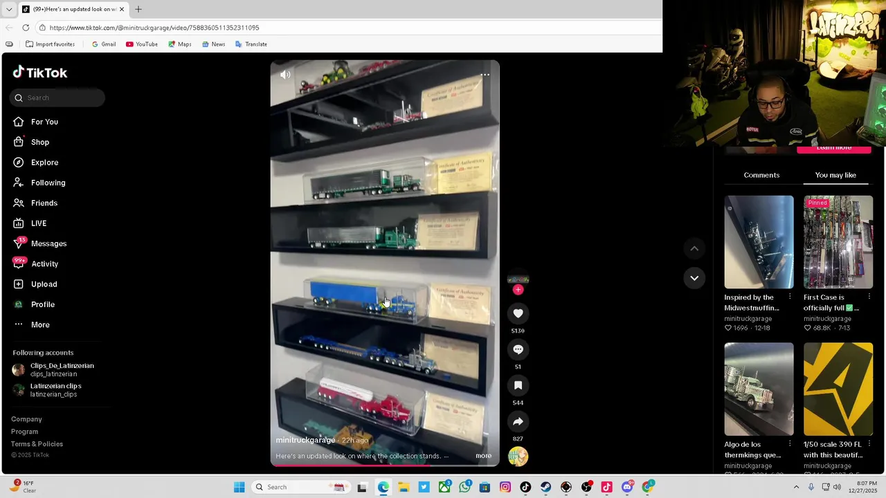This screenshot has height=498, width=886.
Task: Open File Explorer from the taskbar
Action: coord(404,487)
